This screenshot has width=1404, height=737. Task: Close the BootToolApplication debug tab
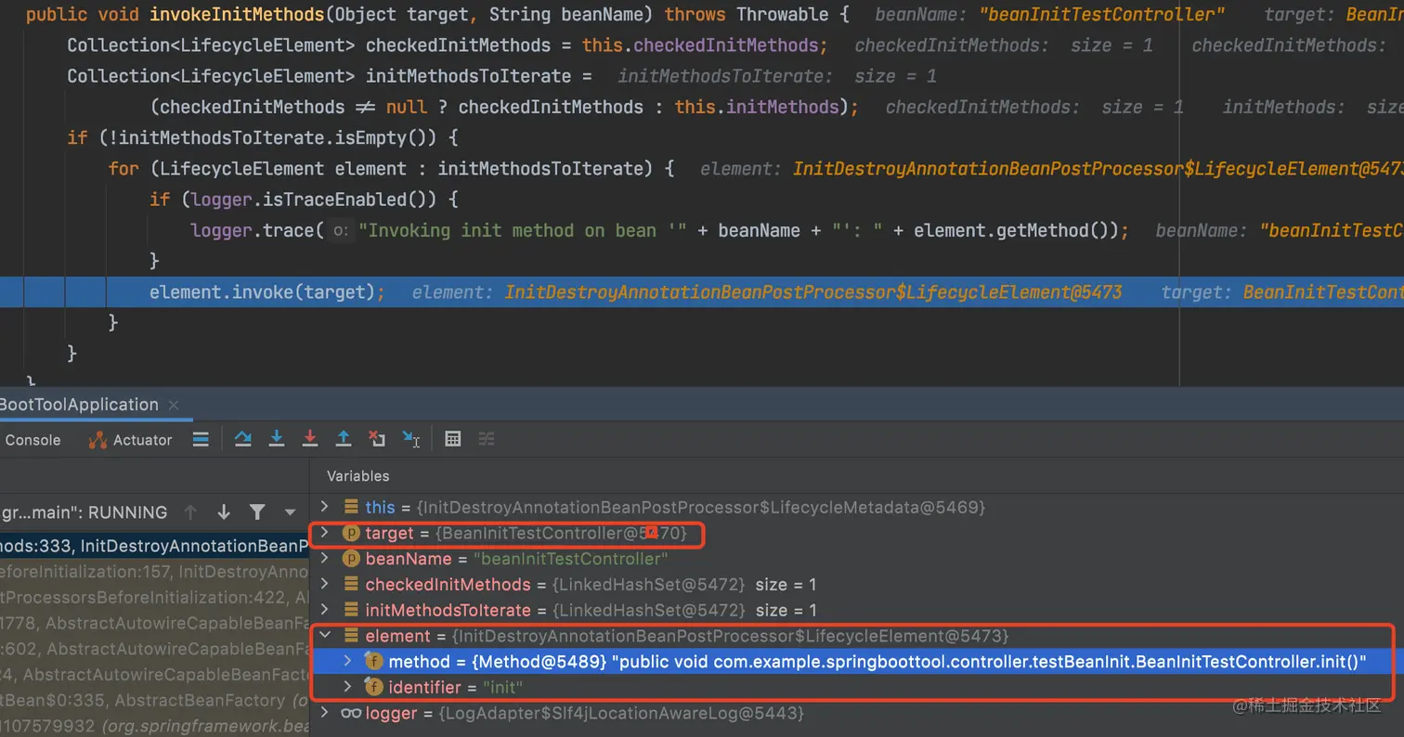tap(174, 406)
